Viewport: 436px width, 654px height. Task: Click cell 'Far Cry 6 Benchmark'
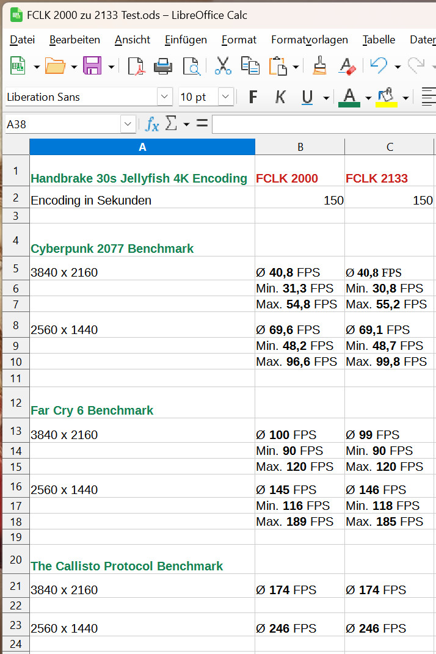(x=142, y=402)
